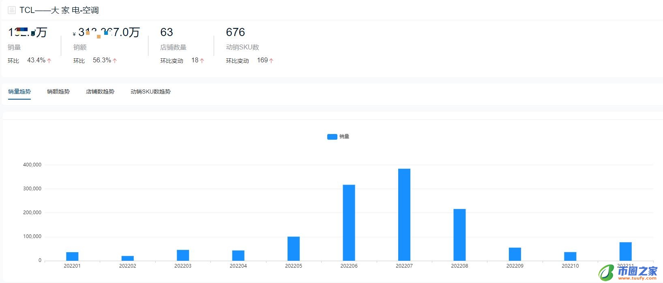Select the 202206 sales bar

[x=349, y=223]
